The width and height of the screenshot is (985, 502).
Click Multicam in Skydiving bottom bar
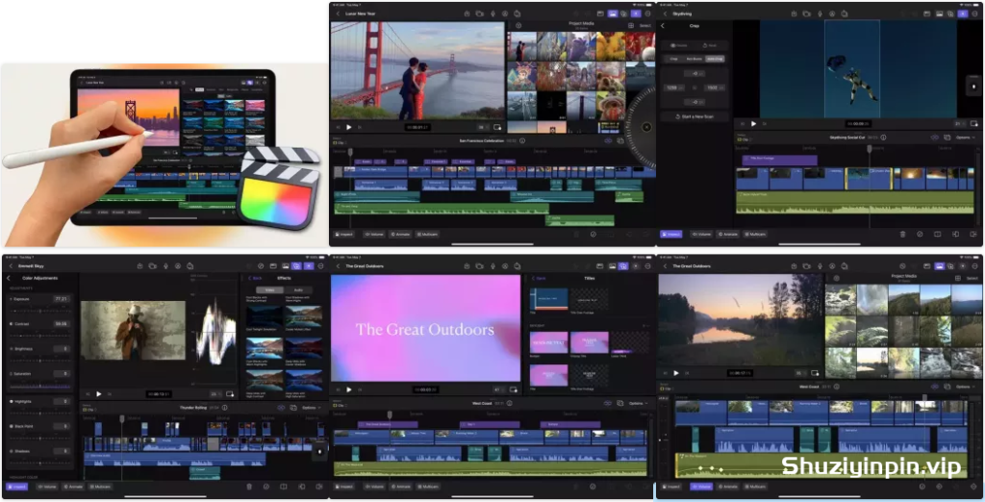[x=756, y=234]
